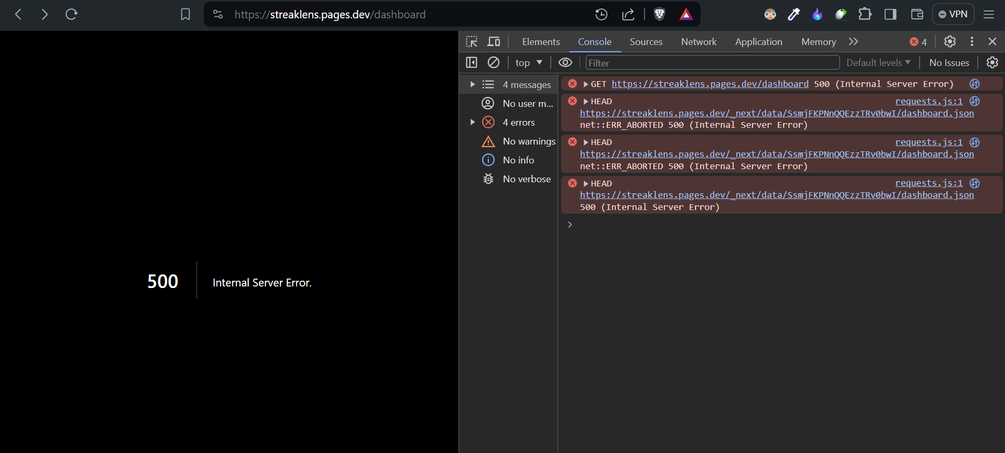Screen dimensions: 1005x453
Task: Open Default levels dropdown
Action: pos(879,63)
